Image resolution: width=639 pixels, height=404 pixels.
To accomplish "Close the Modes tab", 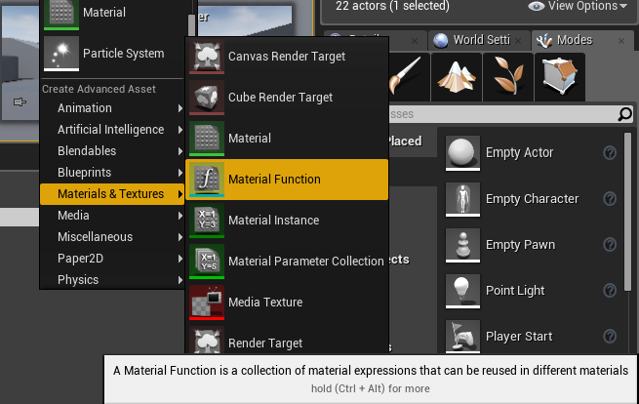I will click(x=621, y=41).
